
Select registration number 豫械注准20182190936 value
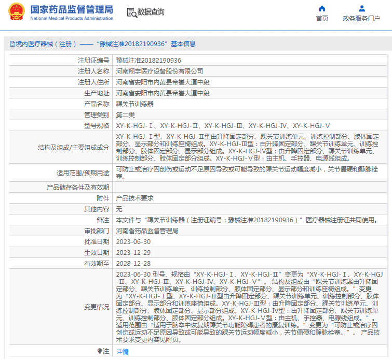tap(148, 61)
